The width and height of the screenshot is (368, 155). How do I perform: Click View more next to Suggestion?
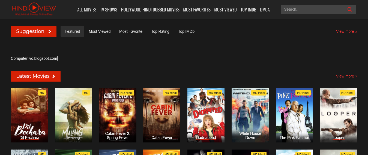point(346,31)
